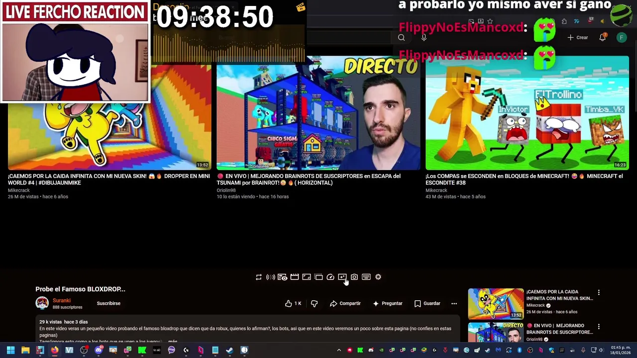This screenshot has width=637, height=358.
Task: Open options menu for sidebar EN VIVO video
Action: pyautogui.click(x=599, y=326)
